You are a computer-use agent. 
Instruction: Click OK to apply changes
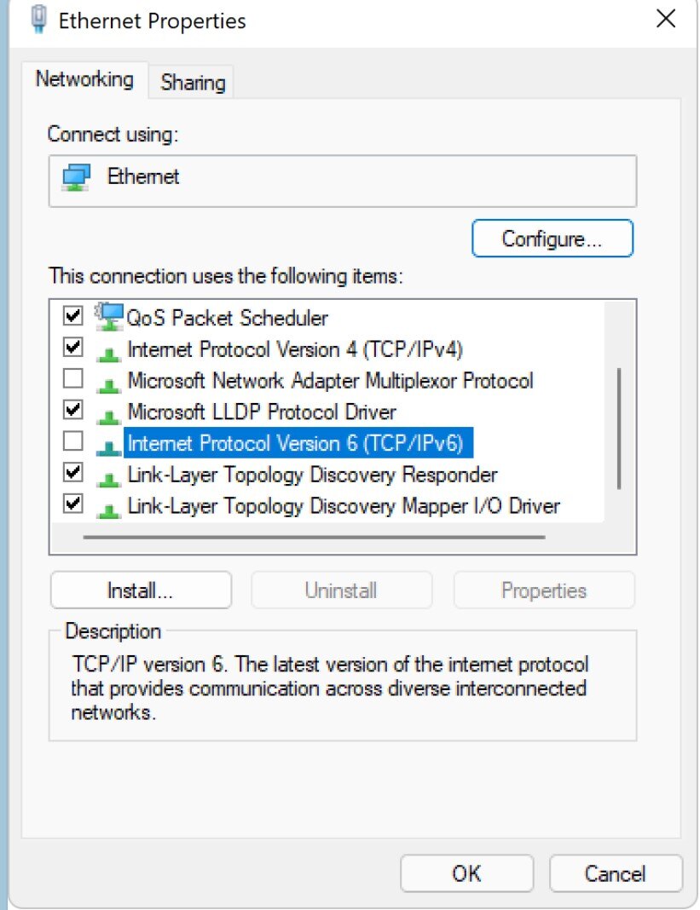(x=466, y=873)
